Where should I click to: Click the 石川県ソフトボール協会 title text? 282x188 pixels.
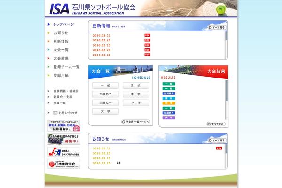click(x=104, y=7)
